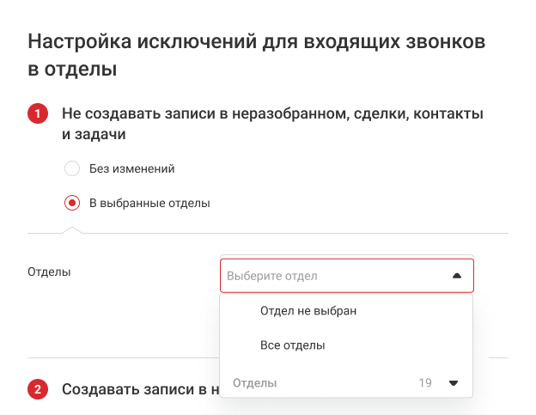
Task: Click the red step 1 number badge
Action: coord(38,114)
